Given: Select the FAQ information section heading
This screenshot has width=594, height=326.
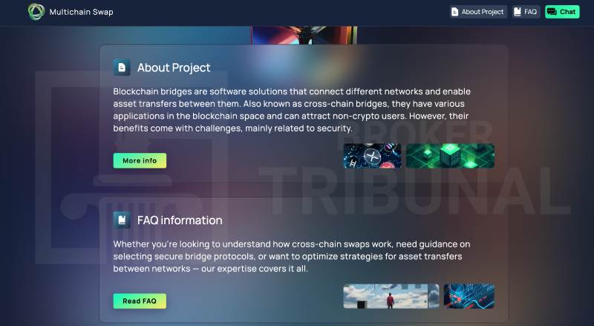Looking at the screenshot, I should click(x=180, y=221).
